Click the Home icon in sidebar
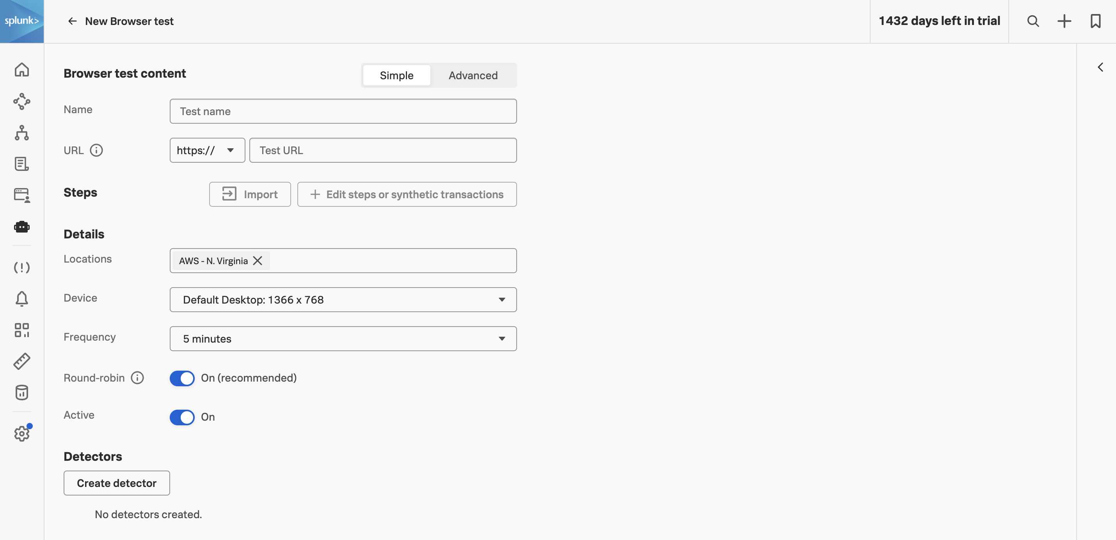This screenshot has width=1116, height=540. pos(22,70)
